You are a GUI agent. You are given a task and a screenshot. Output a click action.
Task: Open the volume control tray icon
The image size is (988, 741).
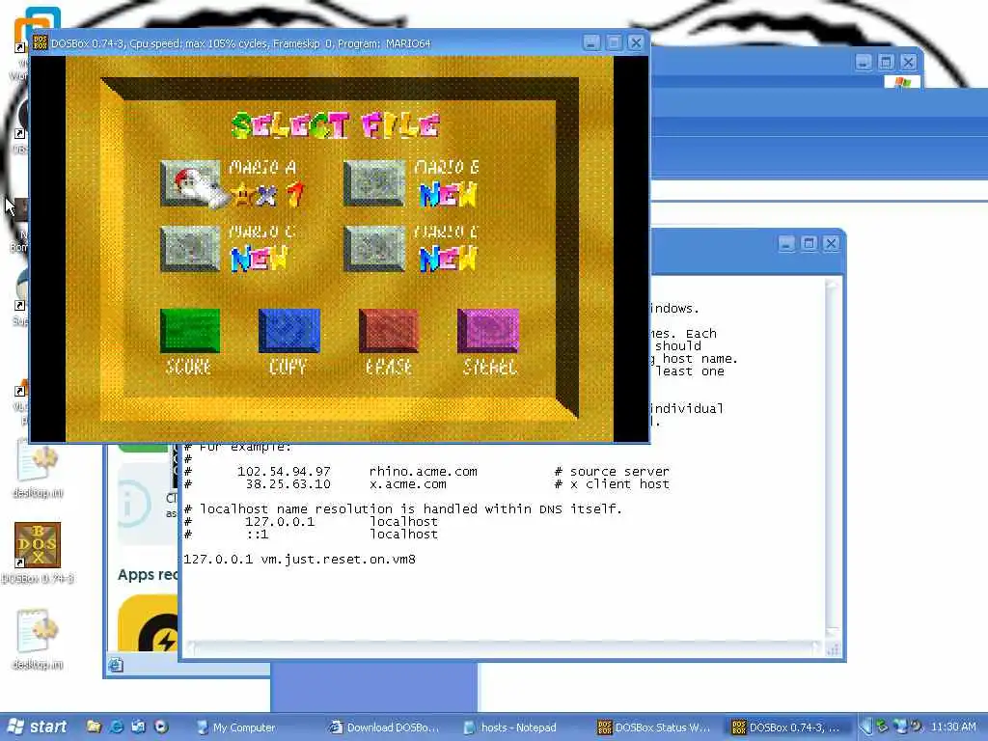pyautogui.click(x=916, y=727)
